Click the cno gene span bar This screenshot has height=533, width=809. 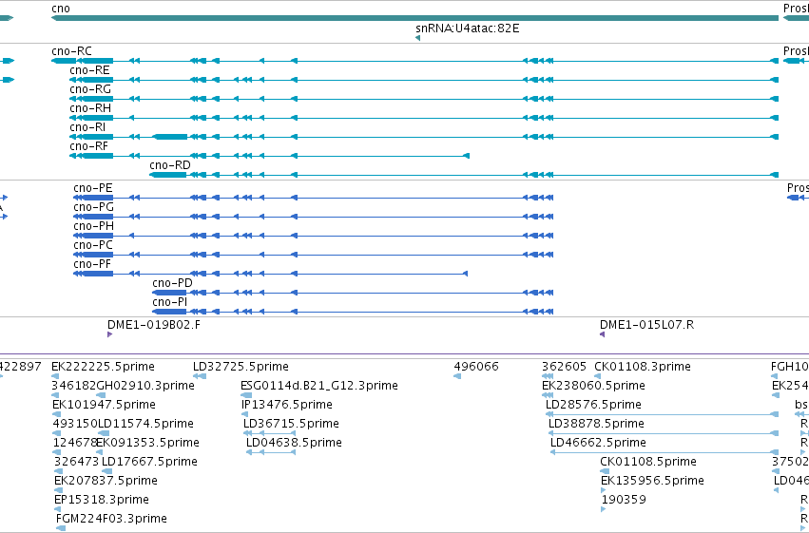coord(414,18)
